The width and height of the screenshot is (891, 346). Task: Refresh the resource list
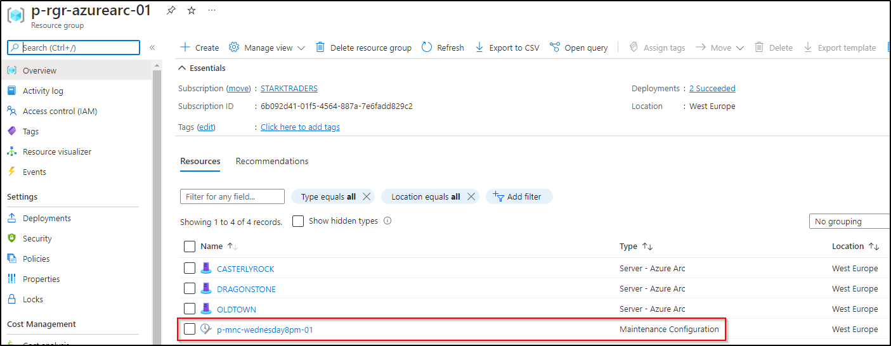coord(443,48)
